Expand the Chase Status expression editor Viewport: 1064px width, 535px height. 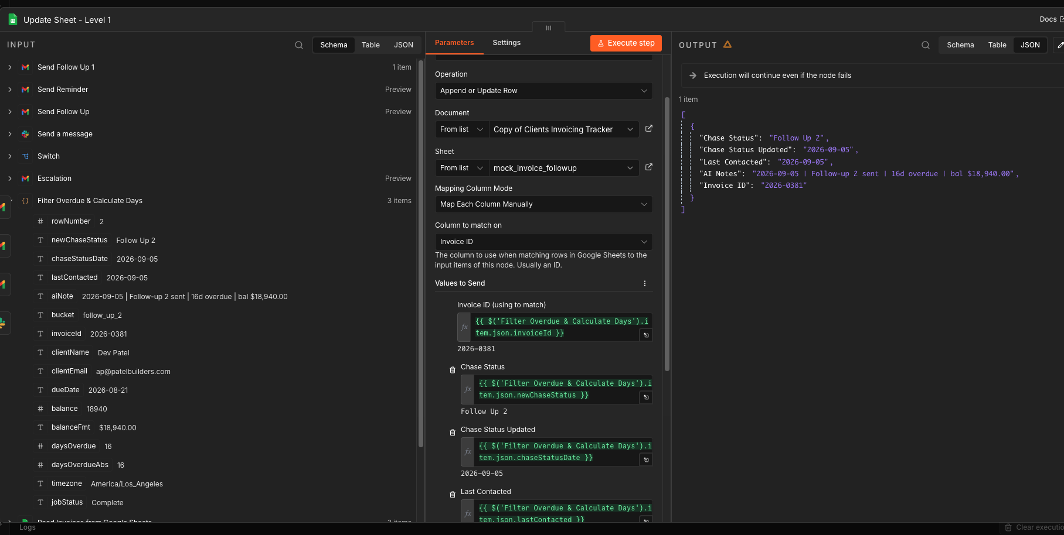(646, 397)
